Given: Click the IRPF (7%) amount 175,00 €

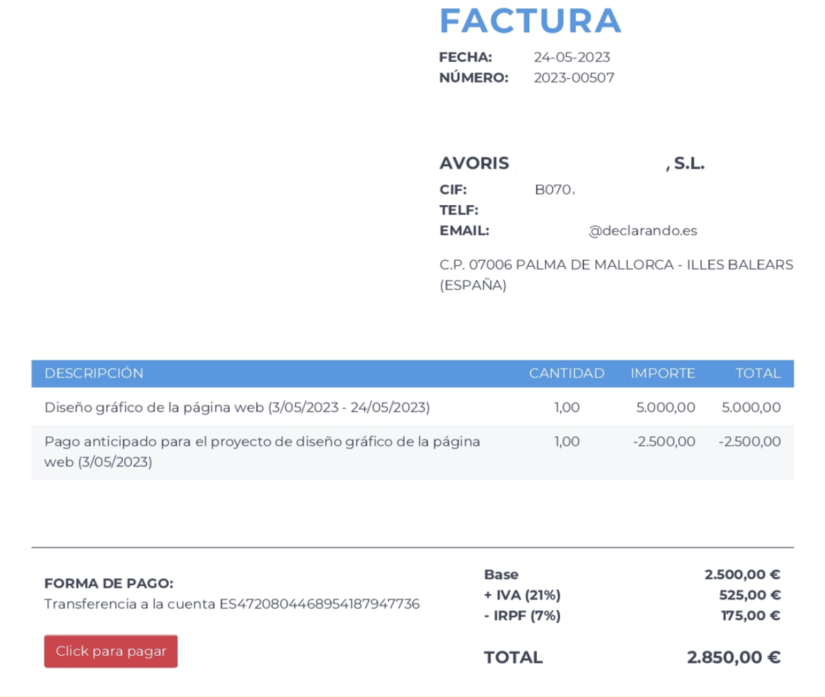Looking at the screenshot, I should click(x=750, y=615).
